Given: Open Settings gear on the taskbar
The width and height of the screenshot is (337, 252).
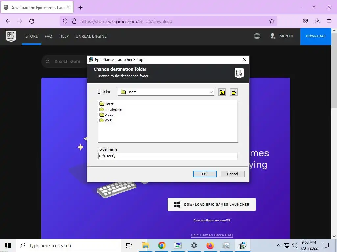Looking at the screenshot, I should (x=194, y=245).
